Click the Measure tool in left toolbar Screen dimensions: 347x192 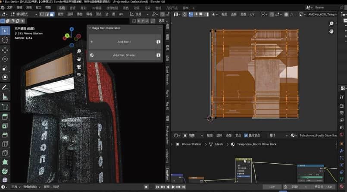(x=5, y=96)
